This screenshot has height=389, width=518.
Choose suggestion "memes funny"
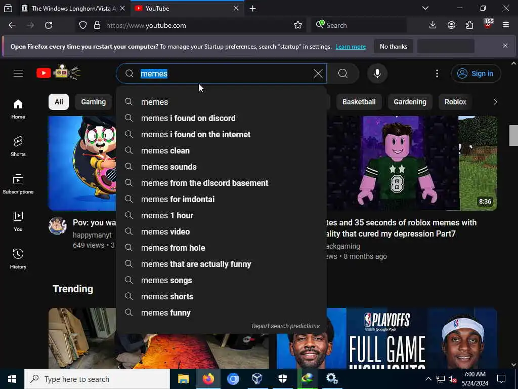point(222,313)
